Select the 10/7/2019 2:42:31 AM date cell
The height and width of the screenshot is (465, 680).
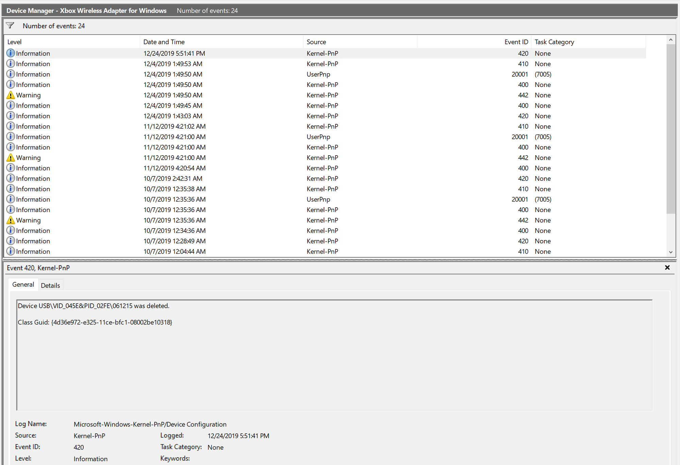pyautogui.click(x=173, y=178)
